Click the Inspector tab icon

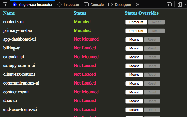coord(60,5)
